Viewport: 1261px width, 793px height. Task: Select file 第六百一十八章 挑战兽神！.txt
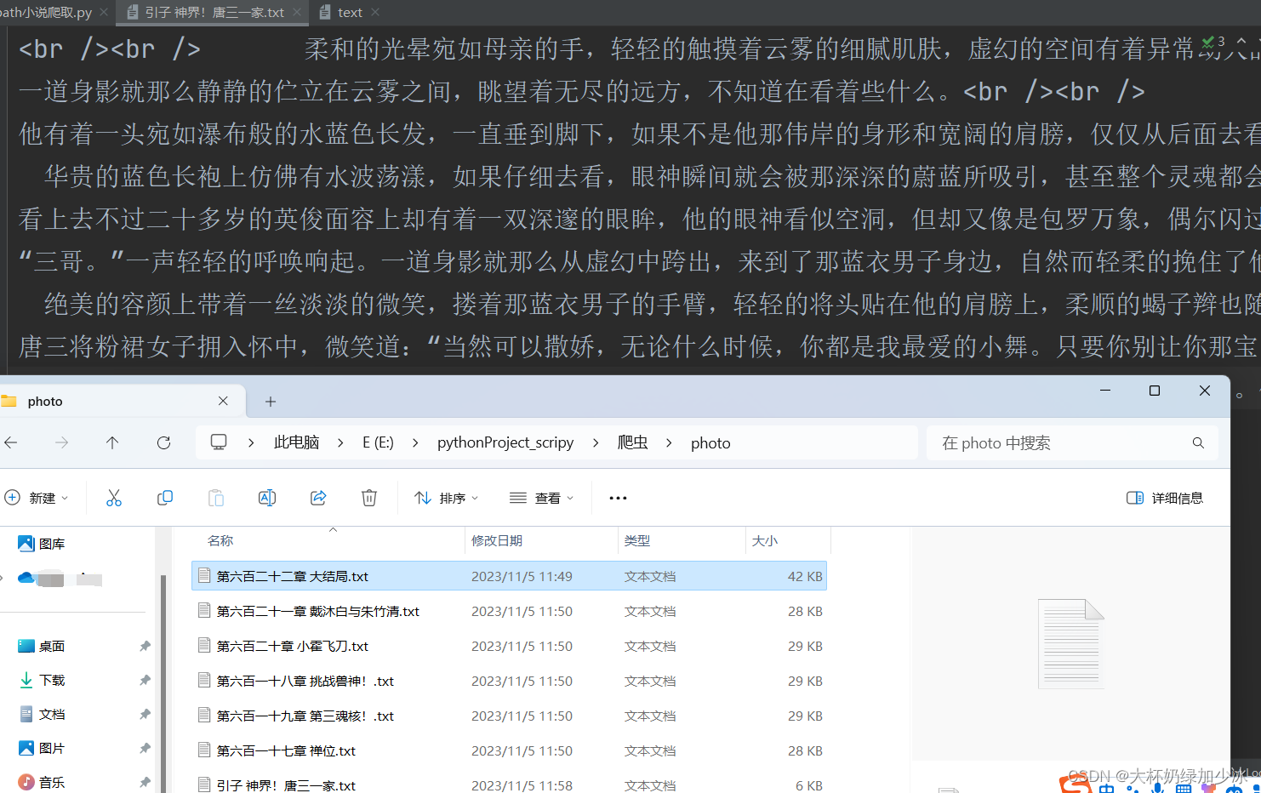(x=509, y=681)
